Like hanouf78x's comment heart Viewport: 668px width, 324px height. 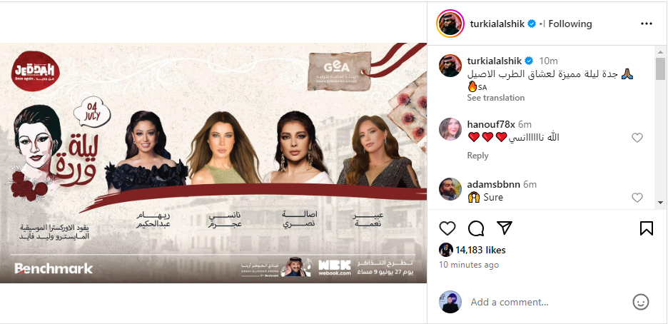[x=637, y=138]
